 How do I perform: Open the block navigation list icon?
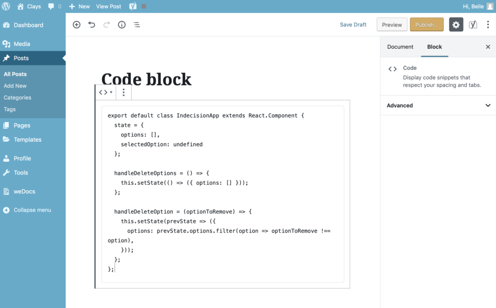[x=136, y=24]
